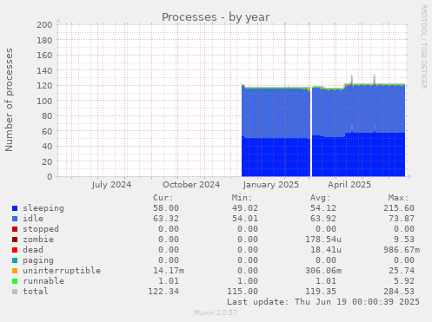
Task: Click the 120 y-axis tick label
Action: 44,86
